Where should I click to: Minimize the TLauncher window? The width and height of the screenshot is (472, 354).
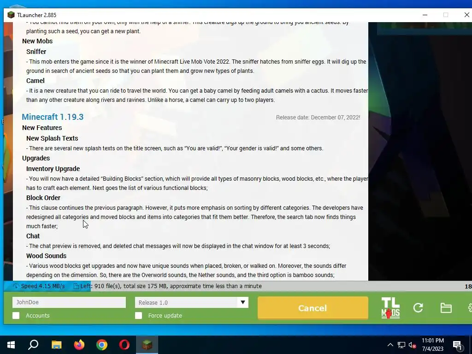tap(425, 15)
